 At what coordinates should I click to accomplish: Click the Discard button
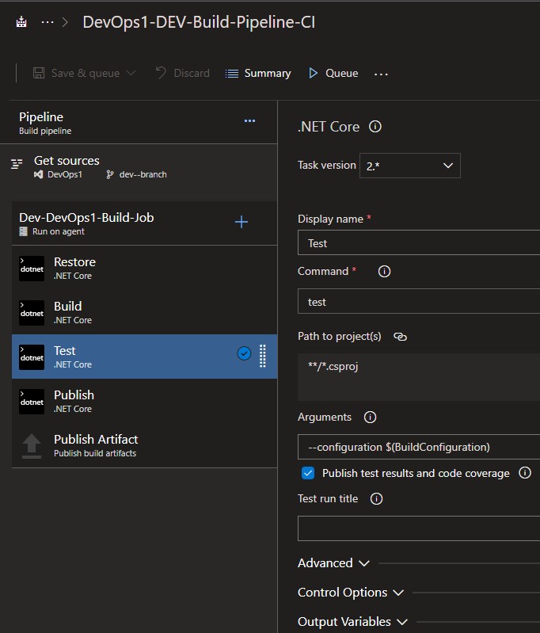tap(183, 73)
